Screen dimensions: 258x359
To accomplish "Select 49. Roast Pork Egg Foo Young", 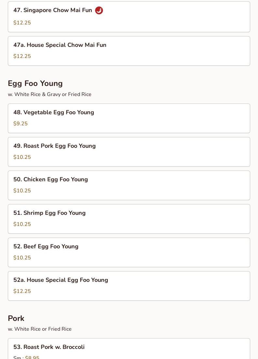I will click(54, 146).
